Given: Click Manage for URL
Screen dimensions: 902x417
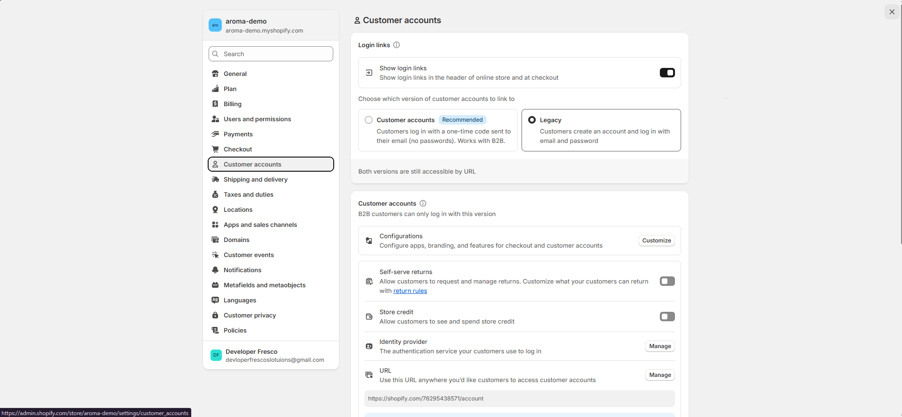Looking at the screenshot, I should click(x=660, y=375).
